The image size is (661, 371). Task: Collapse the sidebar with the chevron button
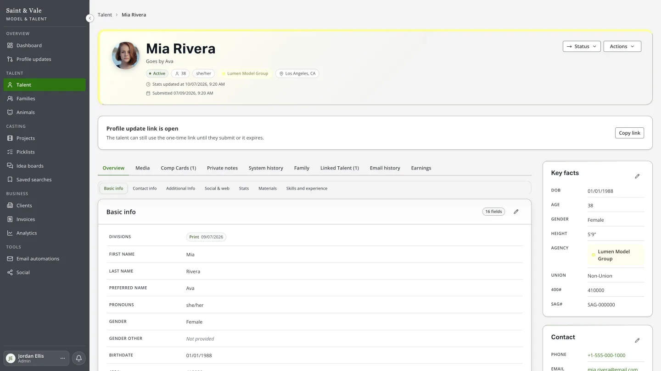[90, 18]
